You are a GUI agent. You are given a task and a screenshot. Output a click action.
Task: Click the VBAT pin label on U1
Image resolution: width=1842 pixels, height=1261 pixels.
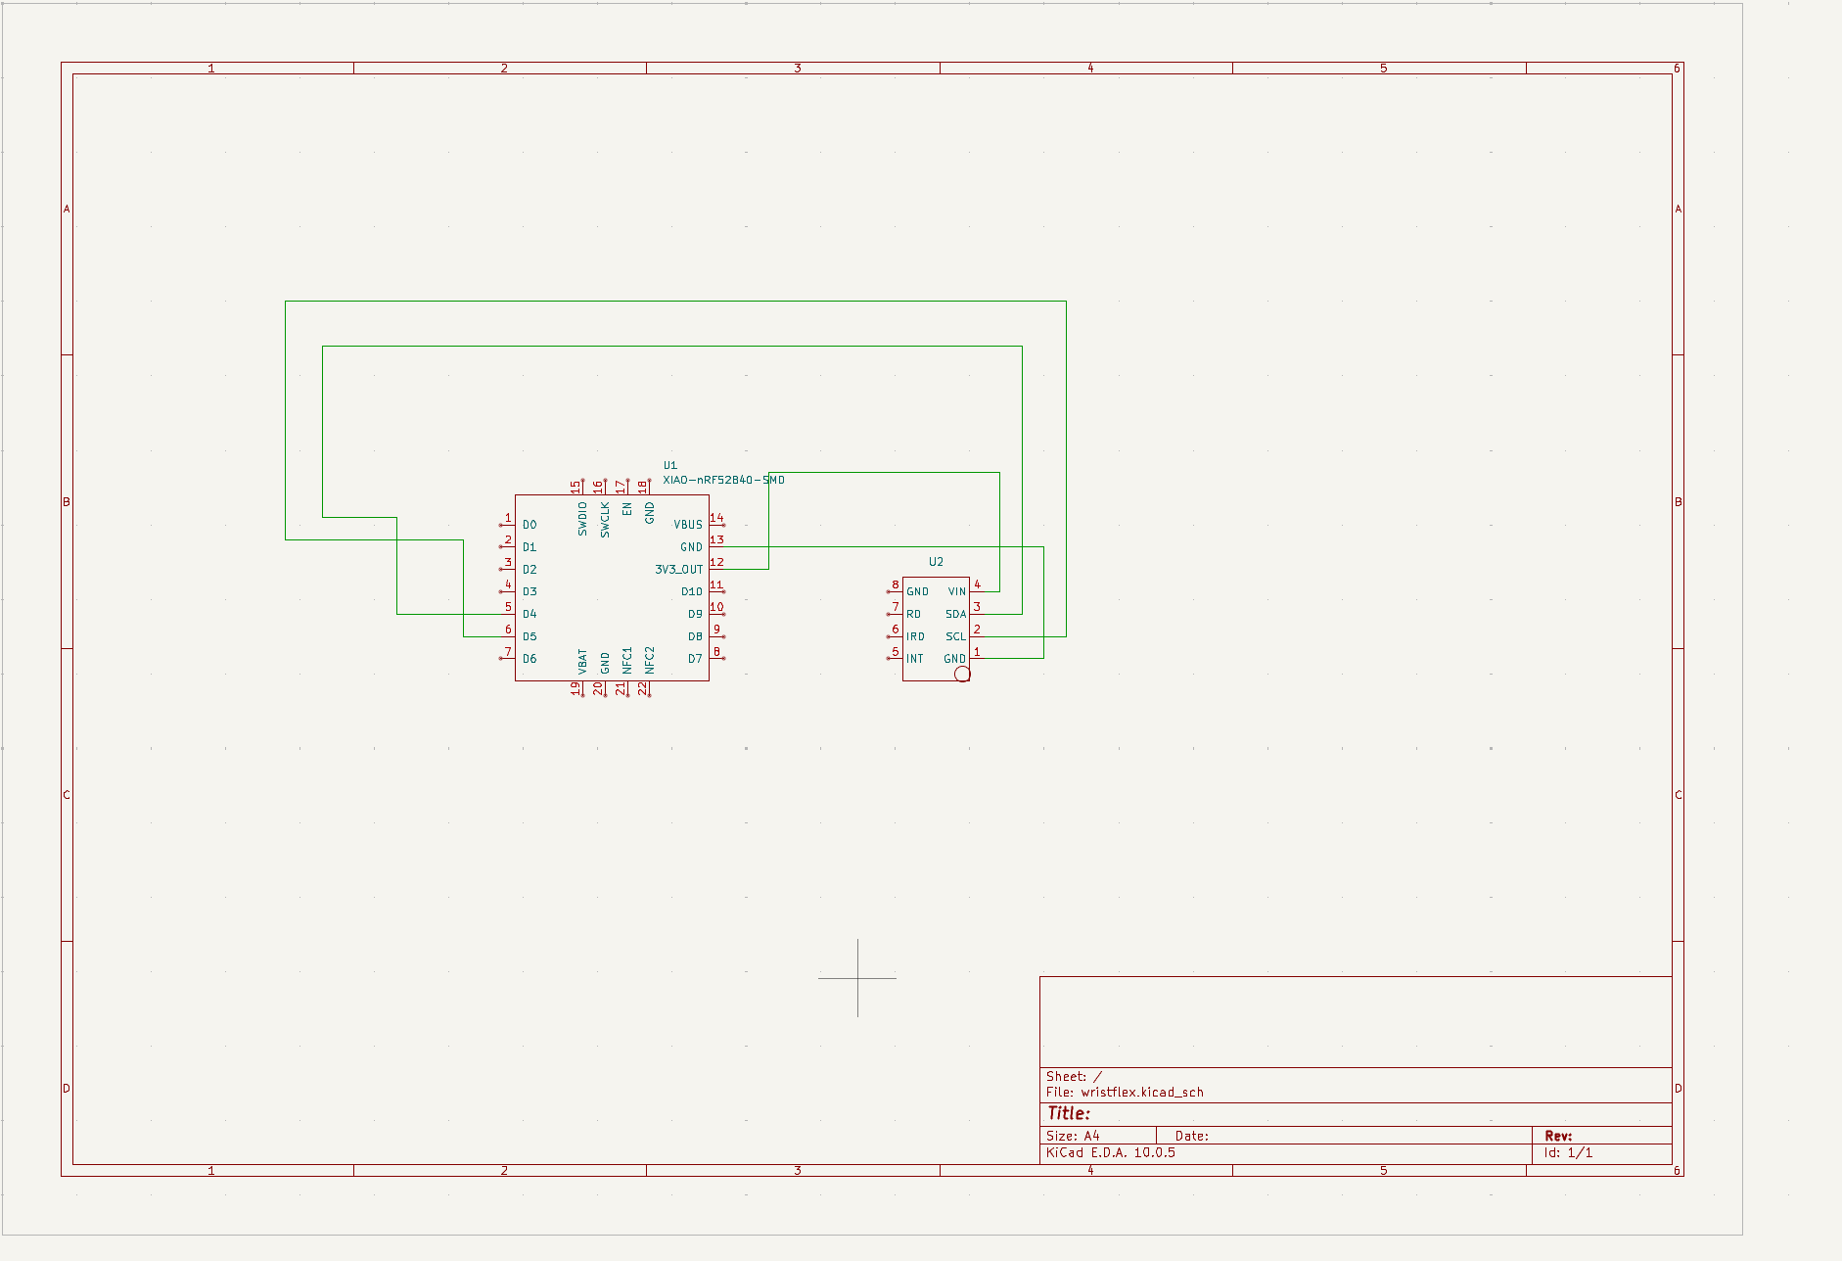(x=582, y=662)
